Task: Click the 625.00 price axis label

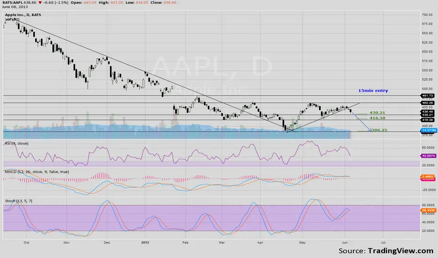Action: 427,43
